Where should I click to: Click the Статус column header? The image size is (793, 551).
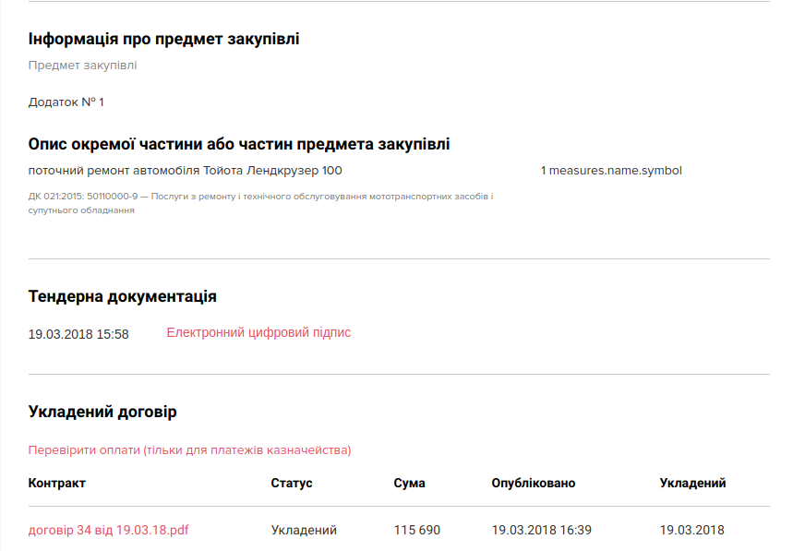[292, 484]
